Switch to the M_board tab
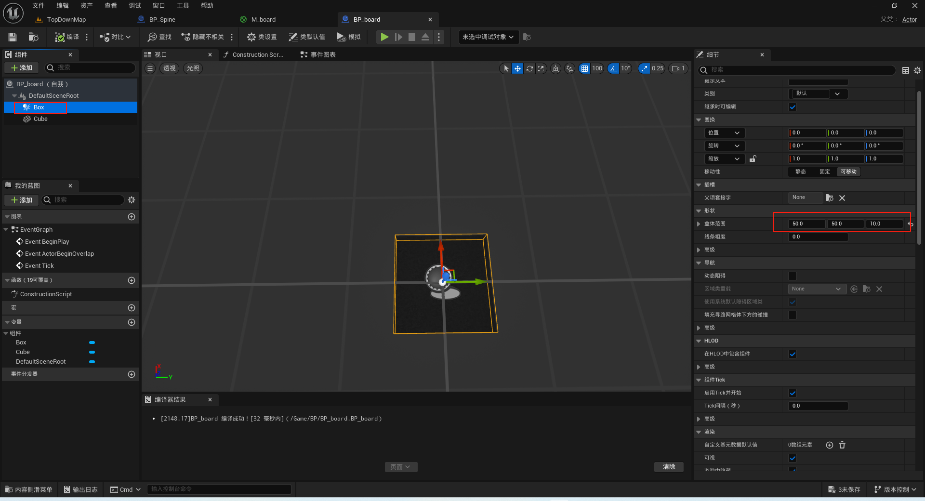This screenshot has width=925, height=501. click(263, 20)
